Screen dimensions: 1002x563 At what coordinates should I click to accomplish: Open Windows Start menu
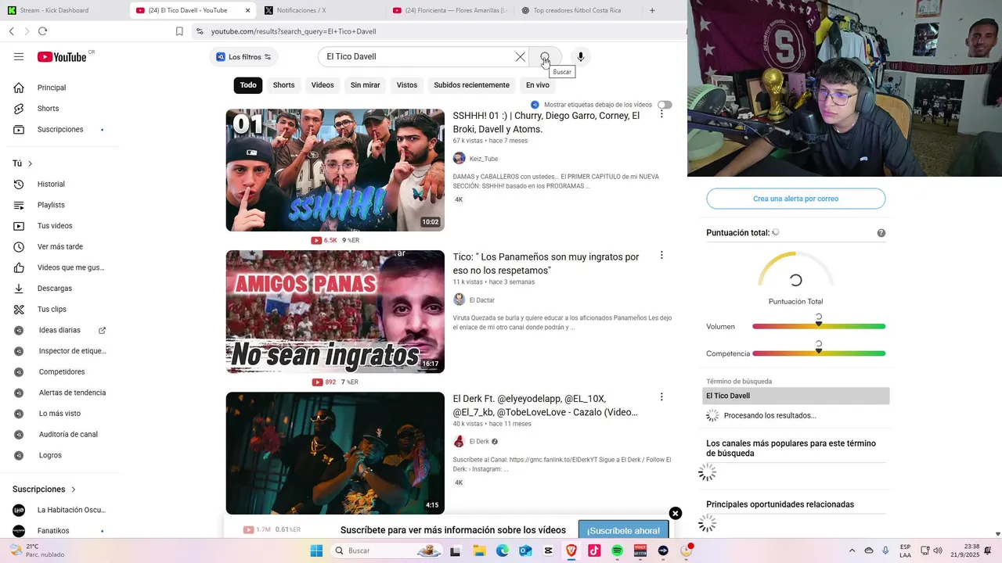(316, 550)
